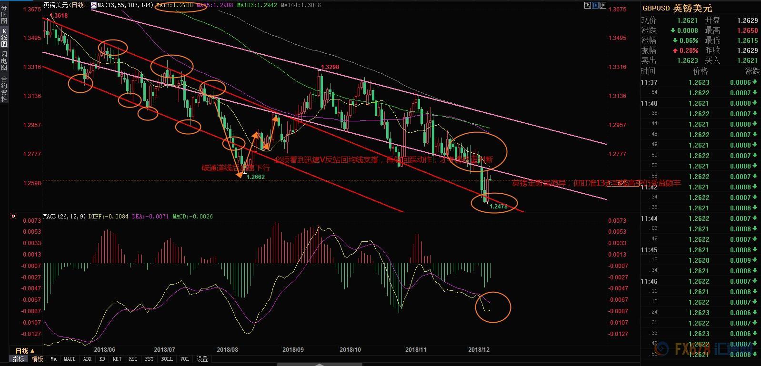The height and width of the screenshot is (366, 761).
Task: Select the KD indicator button
Action: [102, 359]
